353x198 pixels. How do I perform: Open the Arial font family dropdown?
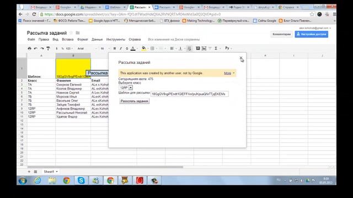87,48
